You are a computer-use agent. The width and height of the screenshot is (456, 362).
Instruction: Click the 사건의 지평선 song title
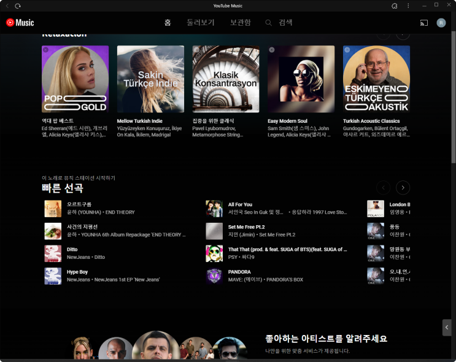[82, 227]
